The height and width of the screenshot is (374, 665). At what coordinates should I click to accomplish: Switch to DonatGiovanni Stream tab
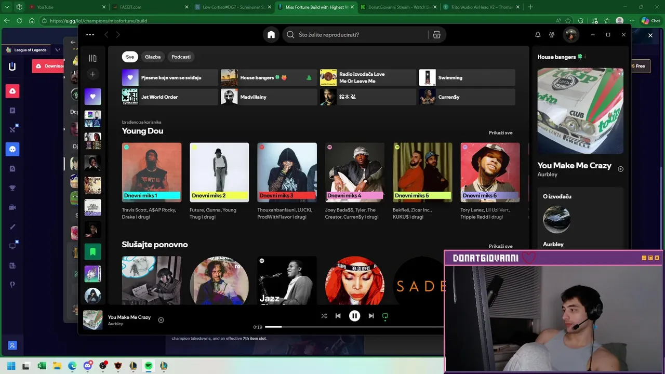398,7
